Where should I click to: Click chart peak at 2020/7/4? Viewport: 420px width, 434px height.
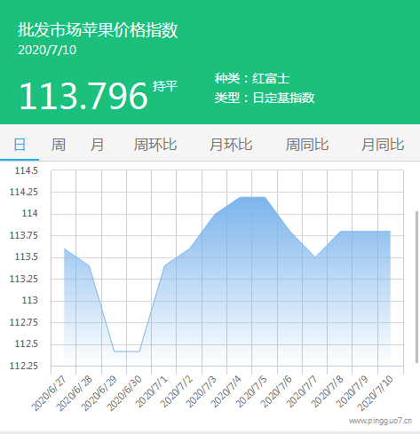(240, 197)
